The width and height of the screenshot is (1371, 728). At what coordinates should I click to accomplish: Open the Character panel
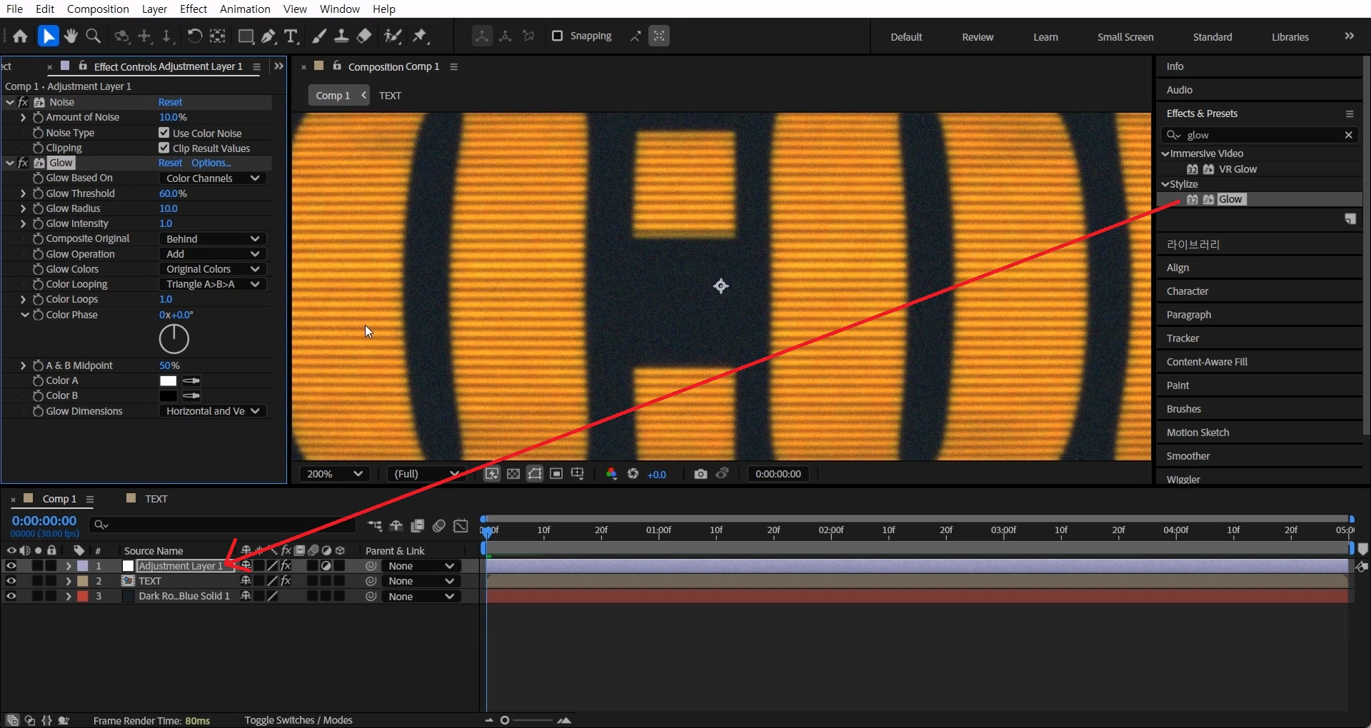tap(1187, 291)
